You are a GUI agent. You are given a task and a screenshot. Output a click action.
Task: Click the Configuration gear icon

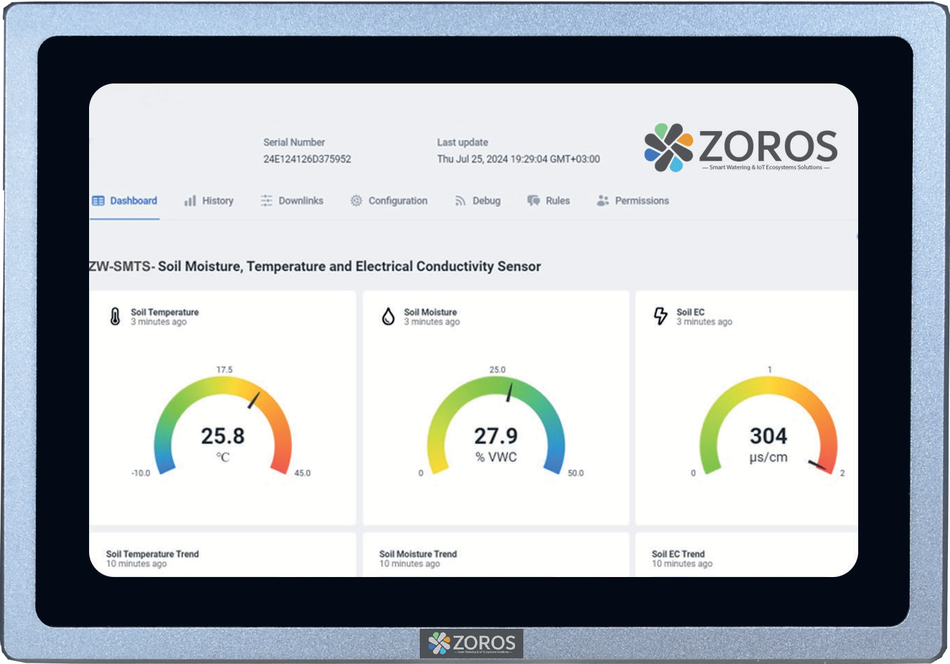click(x=356, y=200)
